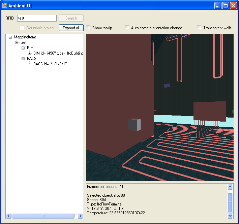Click the tree panel's left scroll arrow
Image resolution: width=239 pixels, height=224 pixels.
pyautogui.click(x=9, y=216)
